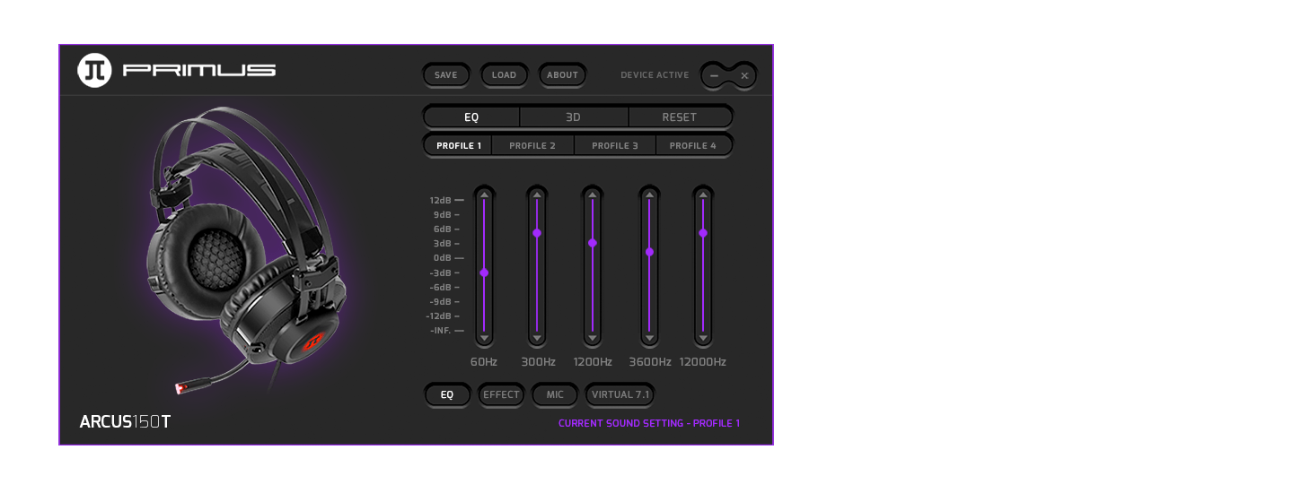Click Current Sound Setting - Profile 1 text
The height and width of the screenshot is (493, 1293).
[x=649, y=423]
